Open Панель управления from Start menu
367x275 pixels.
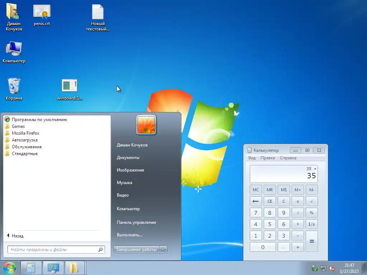click(136, 222)
